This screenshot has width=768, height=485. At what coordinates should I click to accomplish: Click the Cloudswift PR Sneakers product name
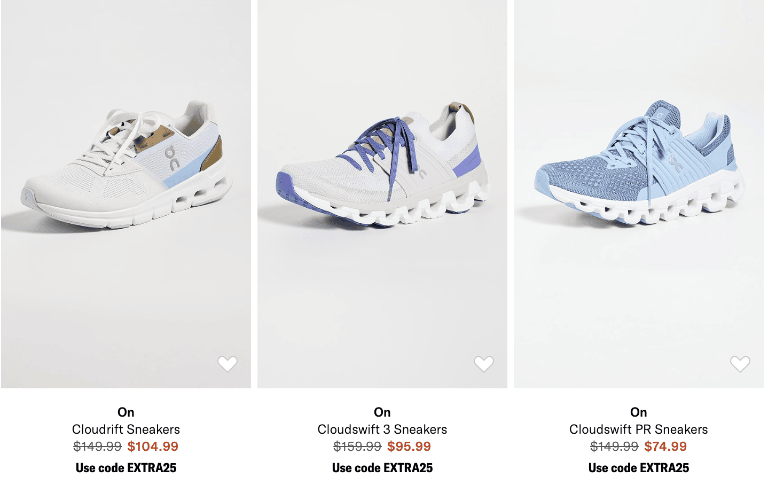[639, 429]
